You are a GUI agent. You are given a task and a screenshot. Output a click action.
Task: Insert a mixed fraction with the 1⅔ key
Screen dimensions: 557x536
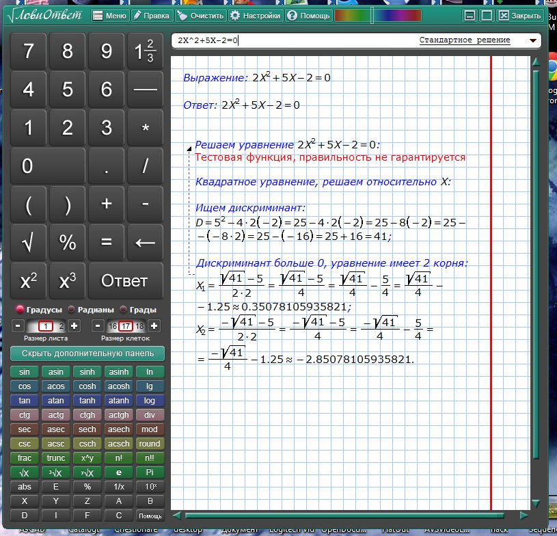tap(145, 52)
